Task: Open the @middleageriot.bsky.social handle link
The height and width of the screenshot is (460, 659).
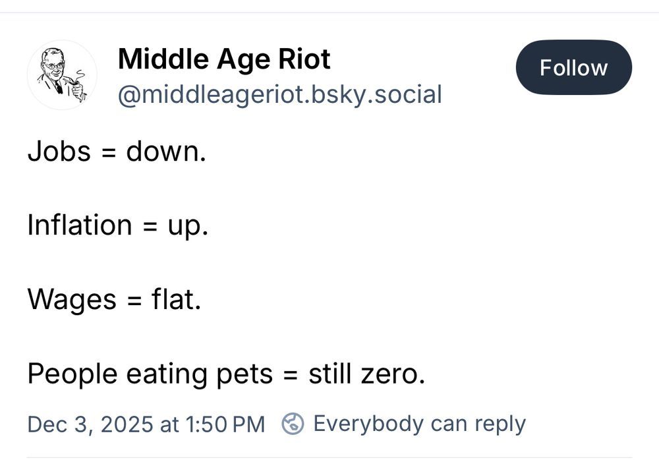Action: click(x=279, y=94)
